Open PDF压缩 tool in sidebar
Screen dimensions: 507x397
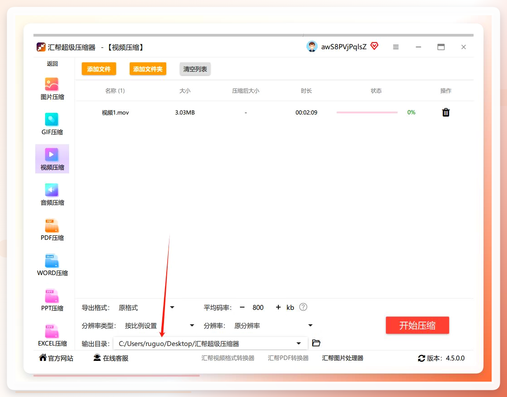click(x=52, y=229)
